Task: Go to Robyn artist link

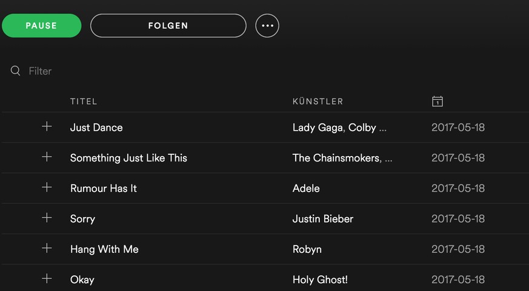Action: (307, 249)
